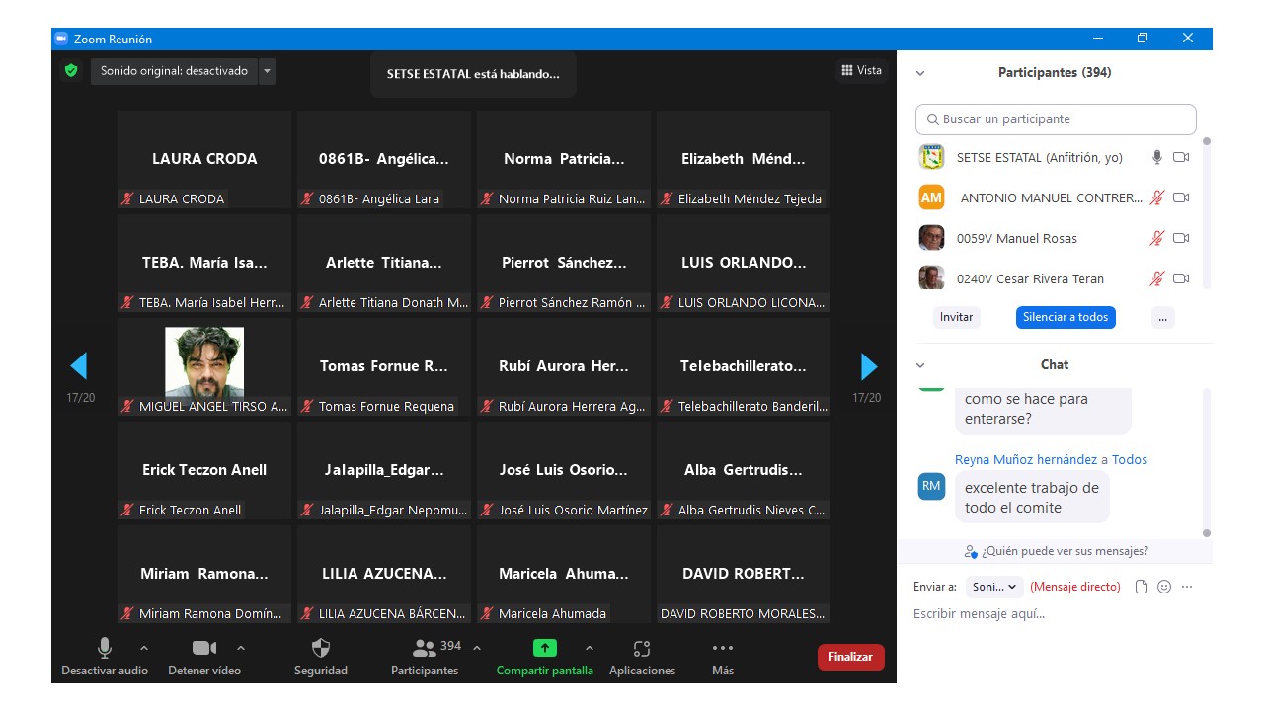Click the Silenciar a todos button

coord(1066,317)
